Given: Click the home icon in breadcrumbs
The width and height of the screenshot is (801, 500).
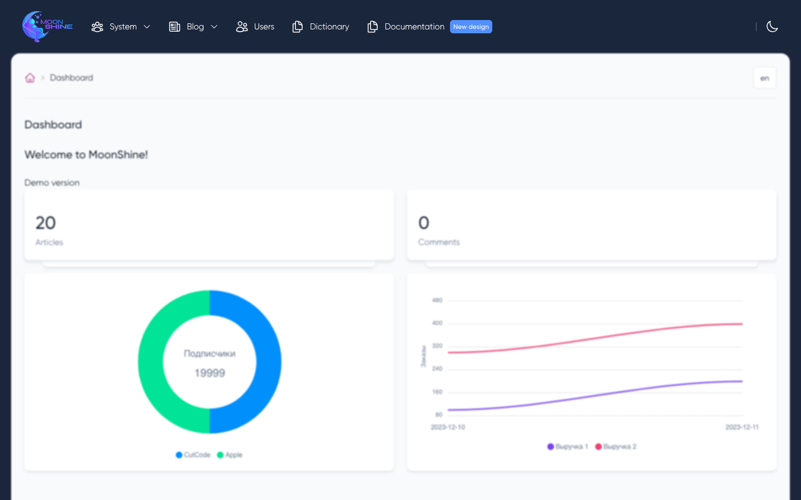Looking at the screenshot, I should tap(30, 78).
